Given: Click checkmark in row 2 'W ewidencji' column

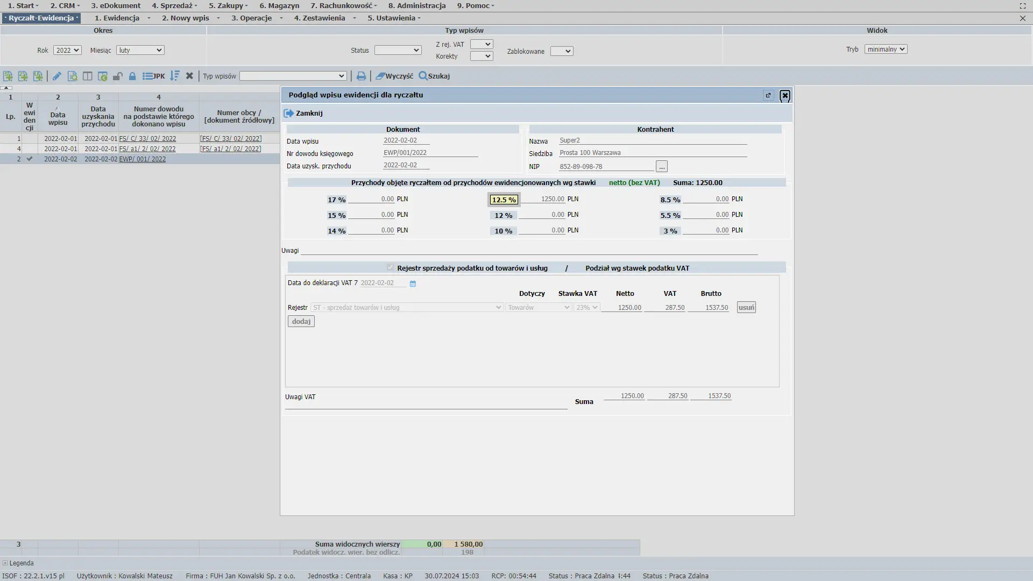Looking at the screenshot, I should click(x=30, y=159).
